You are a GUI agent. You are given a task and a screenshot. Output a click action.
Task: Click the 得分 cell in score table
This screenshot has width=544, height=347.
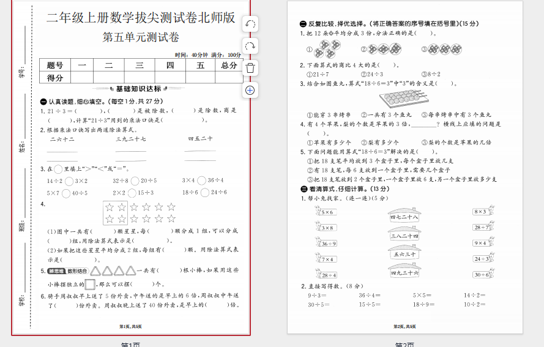pyautogui.click(x=55, y=77)
